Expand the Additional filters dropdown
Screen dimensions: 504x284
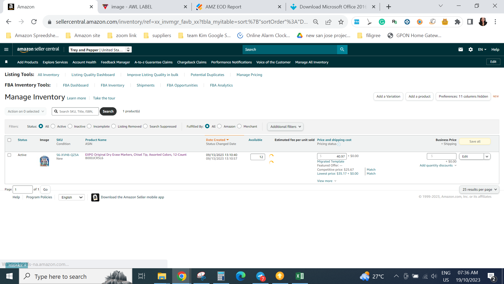point(285,127)
